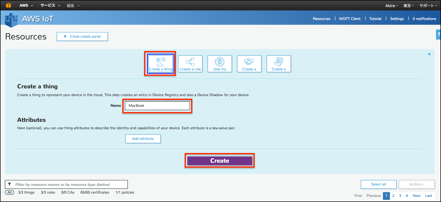Open the help question mark tab
This screenshot has width=441, height=202.
(x=439, y=34)
